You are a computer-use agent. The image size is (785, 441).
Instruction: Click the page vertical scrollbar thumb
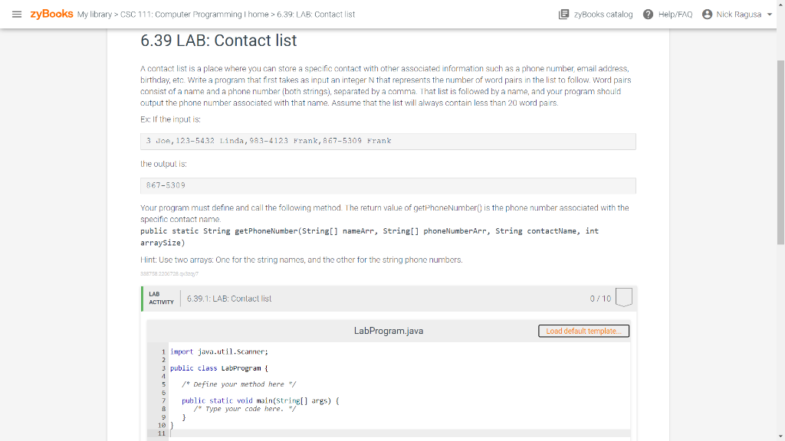click(780, 152)
